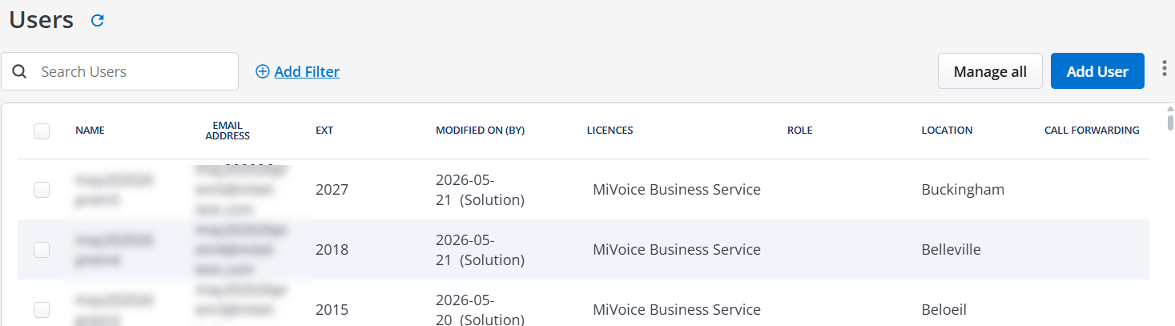Click the Add User button

point(1097,71)
